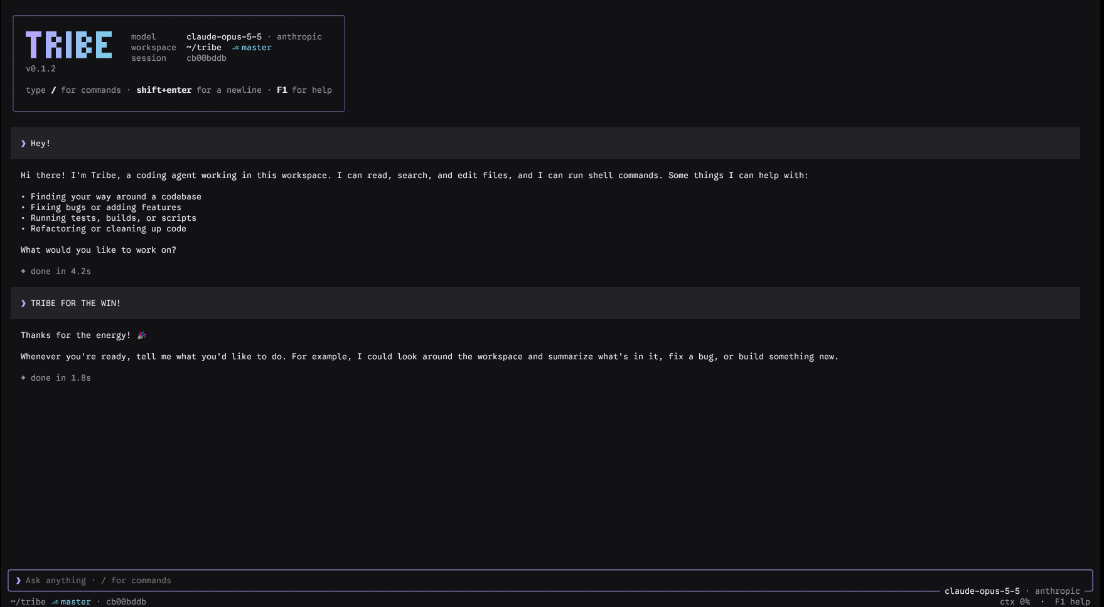This screenshot has width=1104, height=607.
Task: Click 'F1' for help hint in header
Action: pyautogui.click(x=282, y=90)
